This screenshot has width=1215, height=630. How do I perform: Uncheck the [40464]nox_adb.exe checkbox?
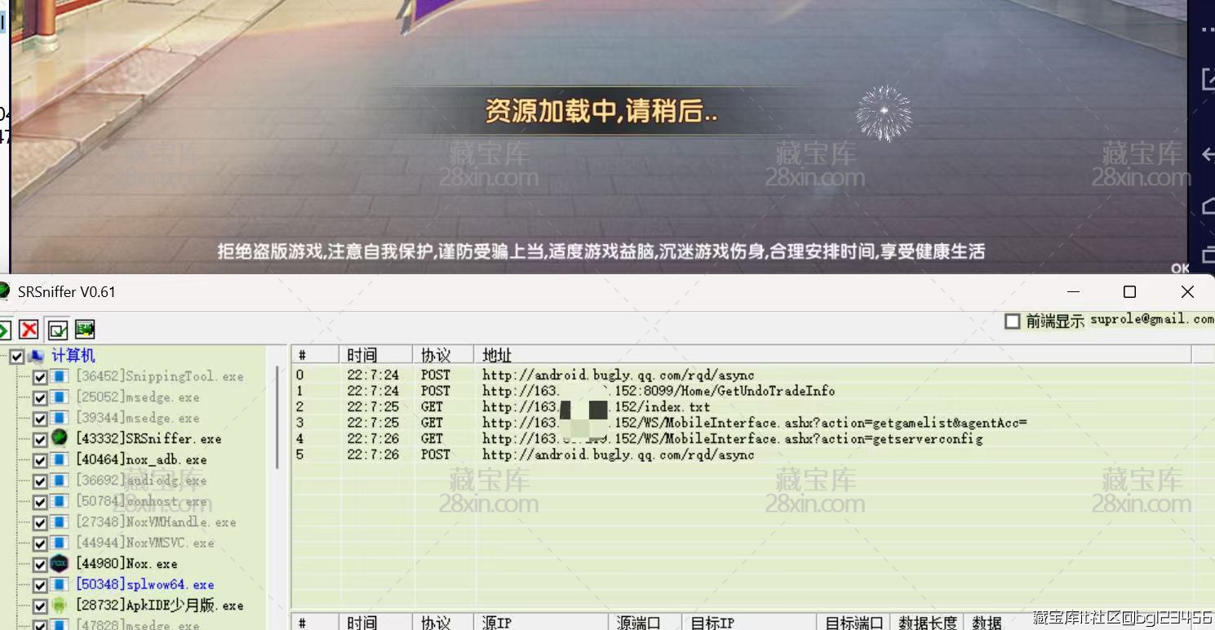pyautogui.click(x=39, y=460)
